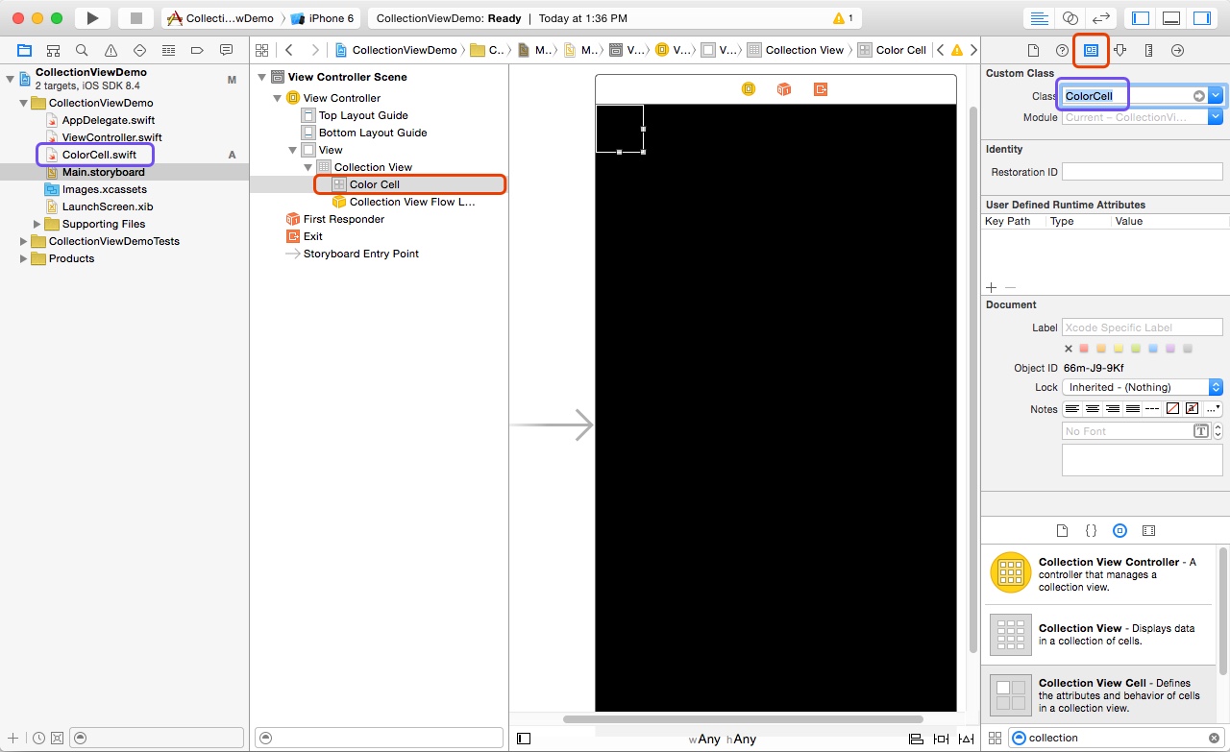The image size is (1230, 752).
Task: Choose the red label color swatch
Action: coord(1084,349)
